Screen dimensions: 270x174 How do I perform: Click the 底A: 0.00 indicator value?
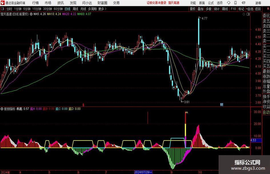36,109
